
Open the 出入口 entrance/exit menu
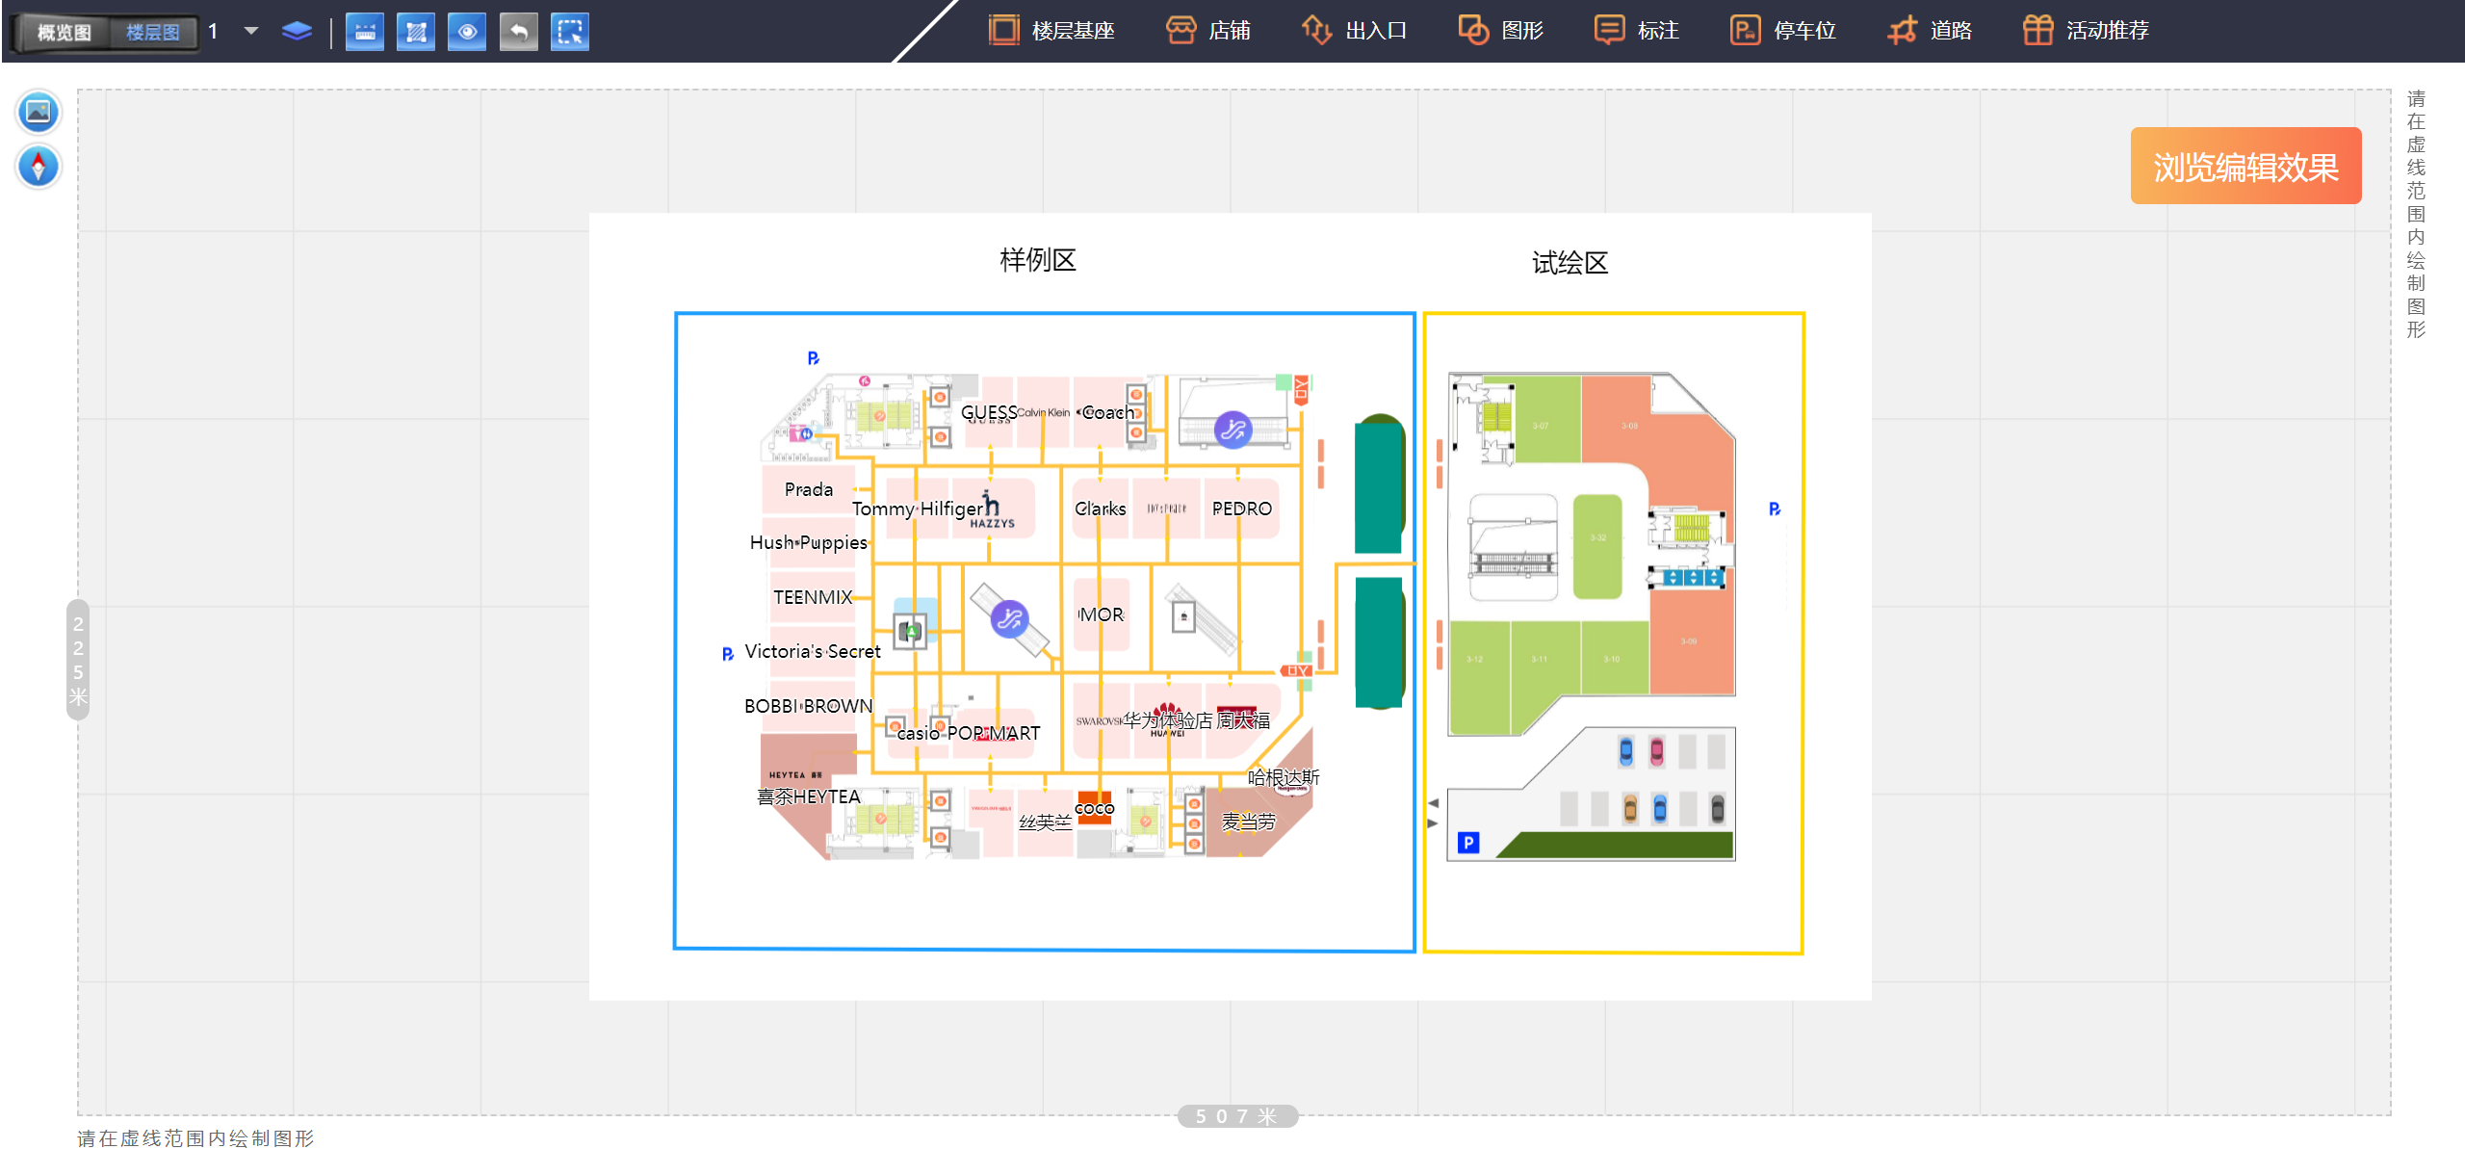click(1355, 31)
